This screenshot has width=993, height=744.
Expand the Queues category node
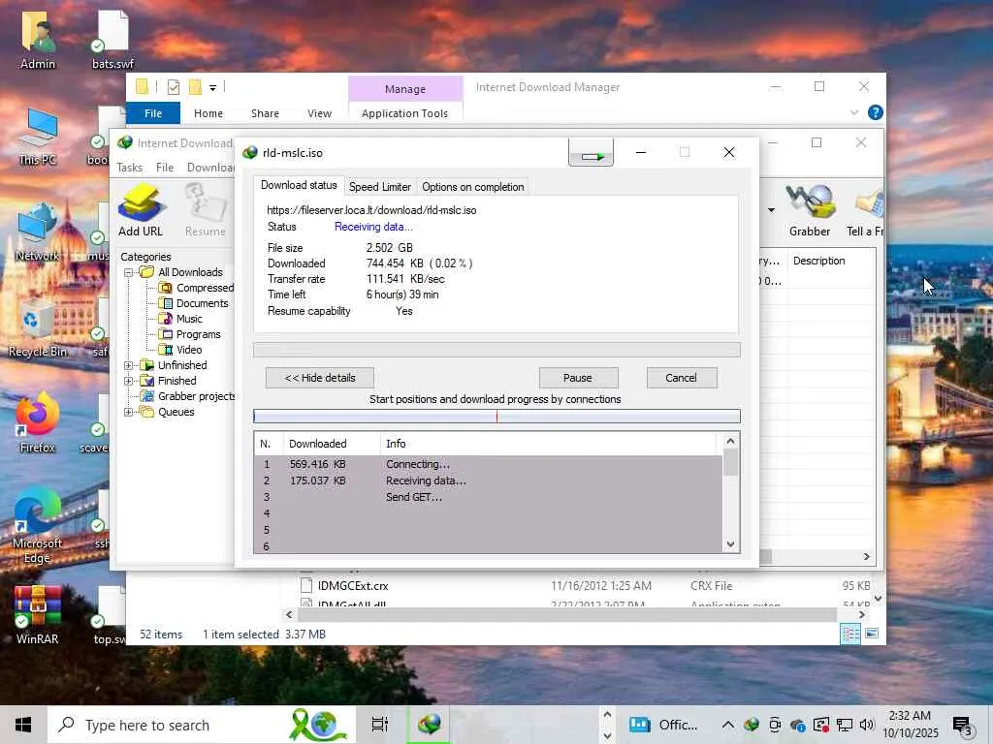click(129, 412)
